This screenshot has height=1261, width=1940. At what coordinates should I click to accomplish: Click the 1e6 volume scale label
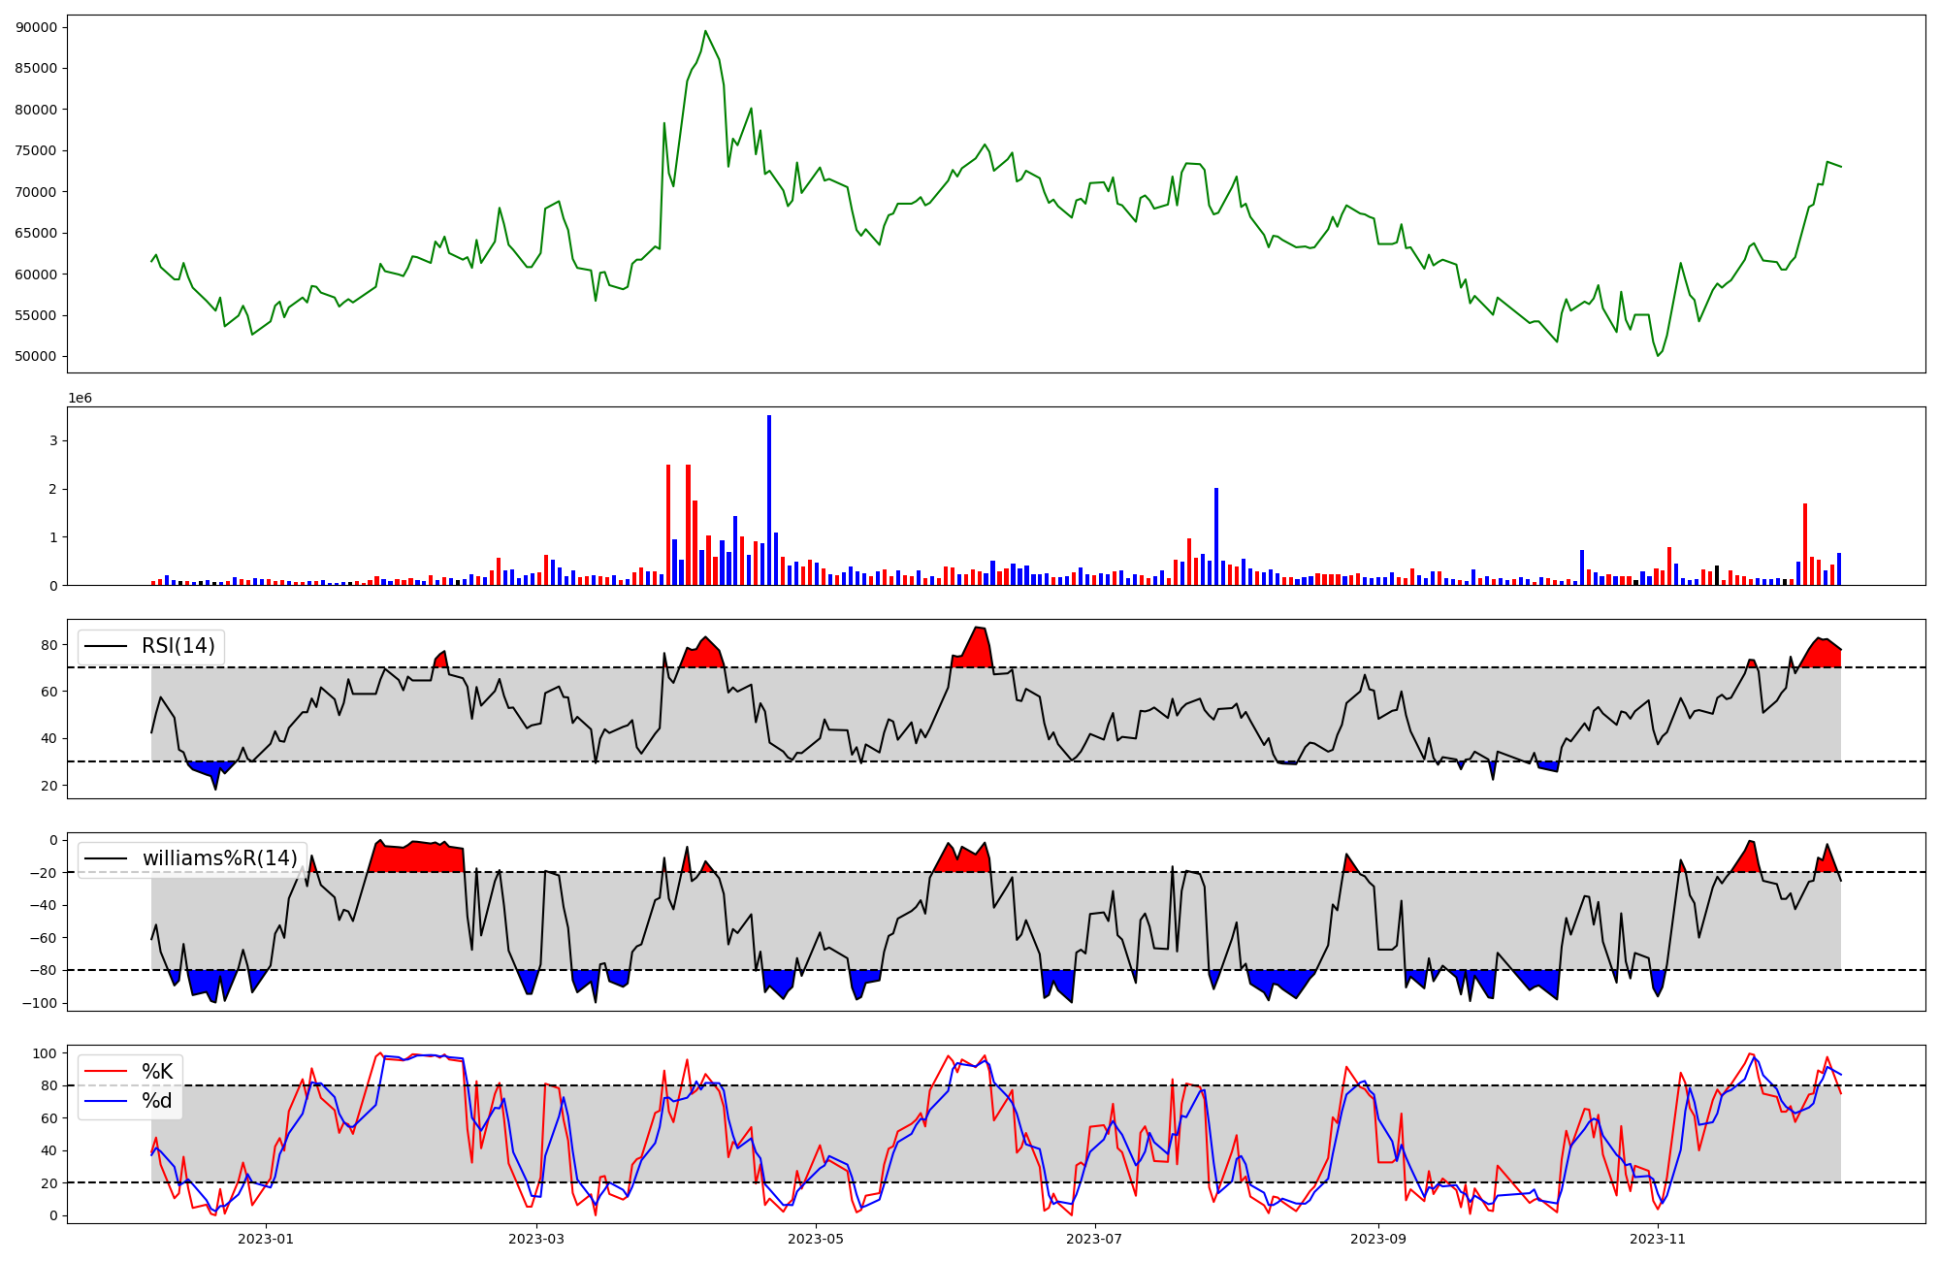pos(80,399)
